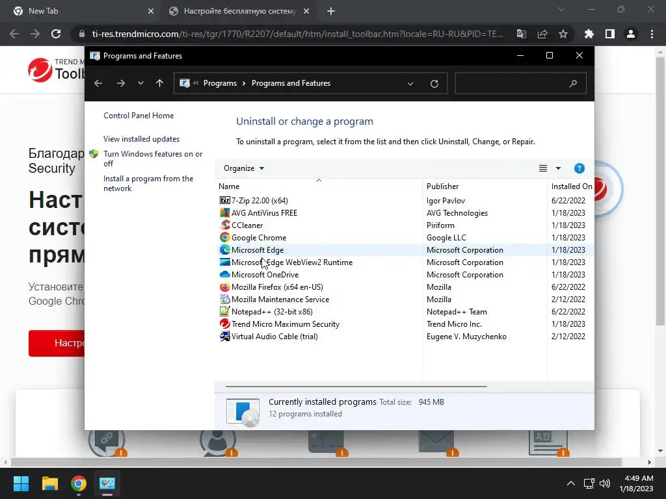Open Install a program from the network

pyautogui.click(x=148, y=183)
